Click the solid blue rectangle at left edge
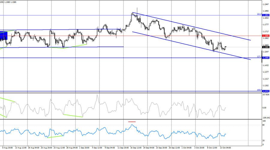Image resolution: width=270 pixels, height=150 pixels. 3,36
